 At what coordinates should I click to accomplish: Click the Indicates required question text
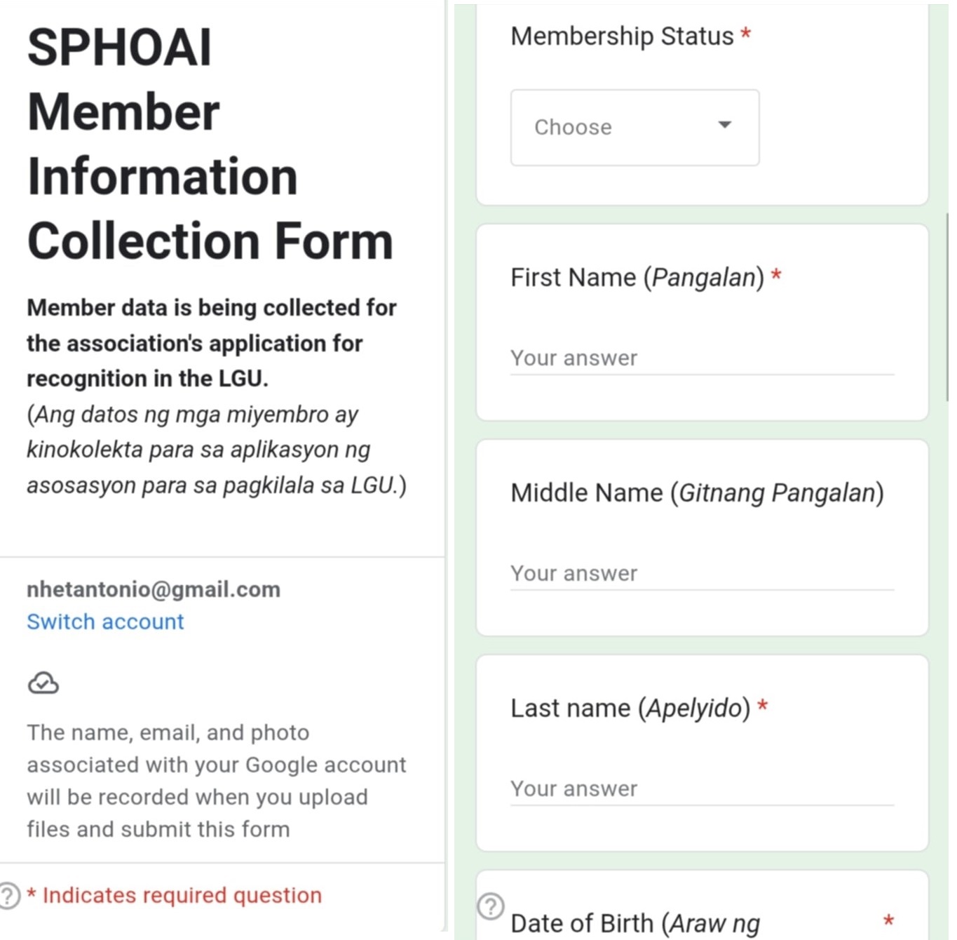(182, 896)
